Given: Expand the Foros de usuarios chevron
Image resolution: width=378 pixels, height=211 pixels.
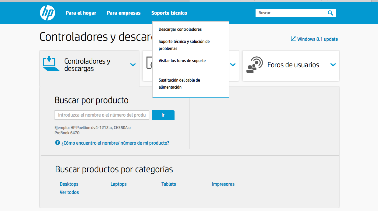Looking at the screenshot, I should [333, 65].
